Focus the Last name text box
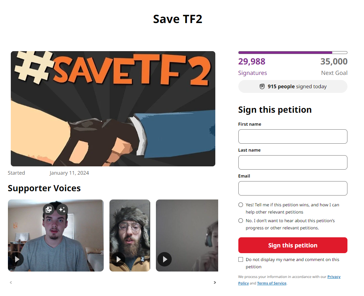The height and width of the screenshot is (296, 364). coord(293,162)
